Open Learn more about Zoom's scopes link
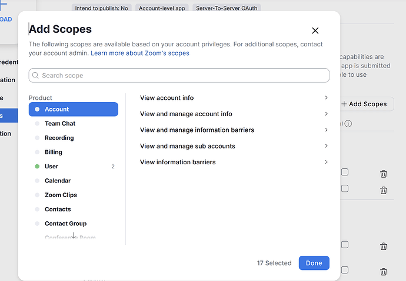406x281 pixels. tap(140, 53)
